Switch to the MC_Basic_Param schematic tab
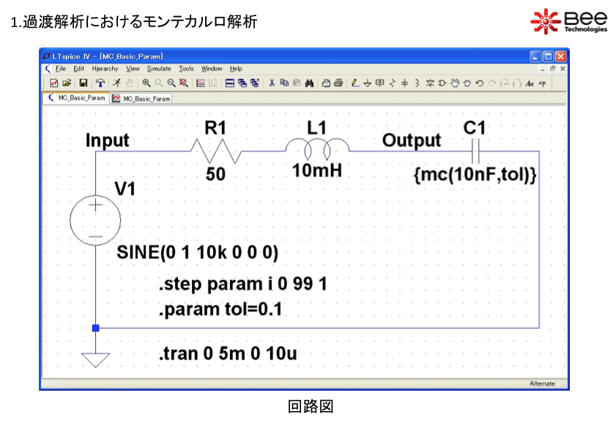613x425 pixels. pyautogui.click(x=77, y=98)
